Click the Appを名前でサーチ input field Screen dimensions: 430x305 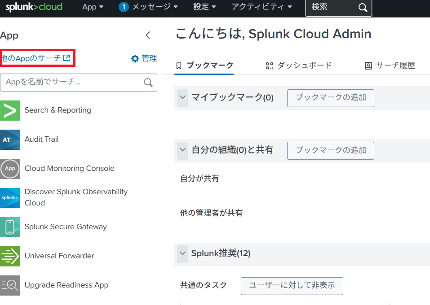[x=72, y=83]
